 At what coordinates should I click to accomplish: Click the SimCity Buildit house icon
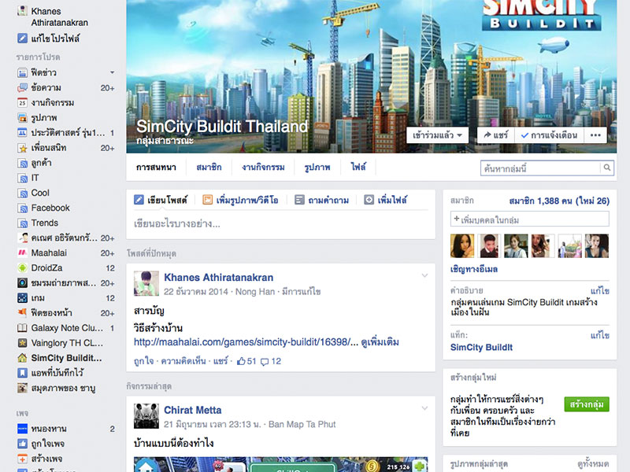(22, 358)
